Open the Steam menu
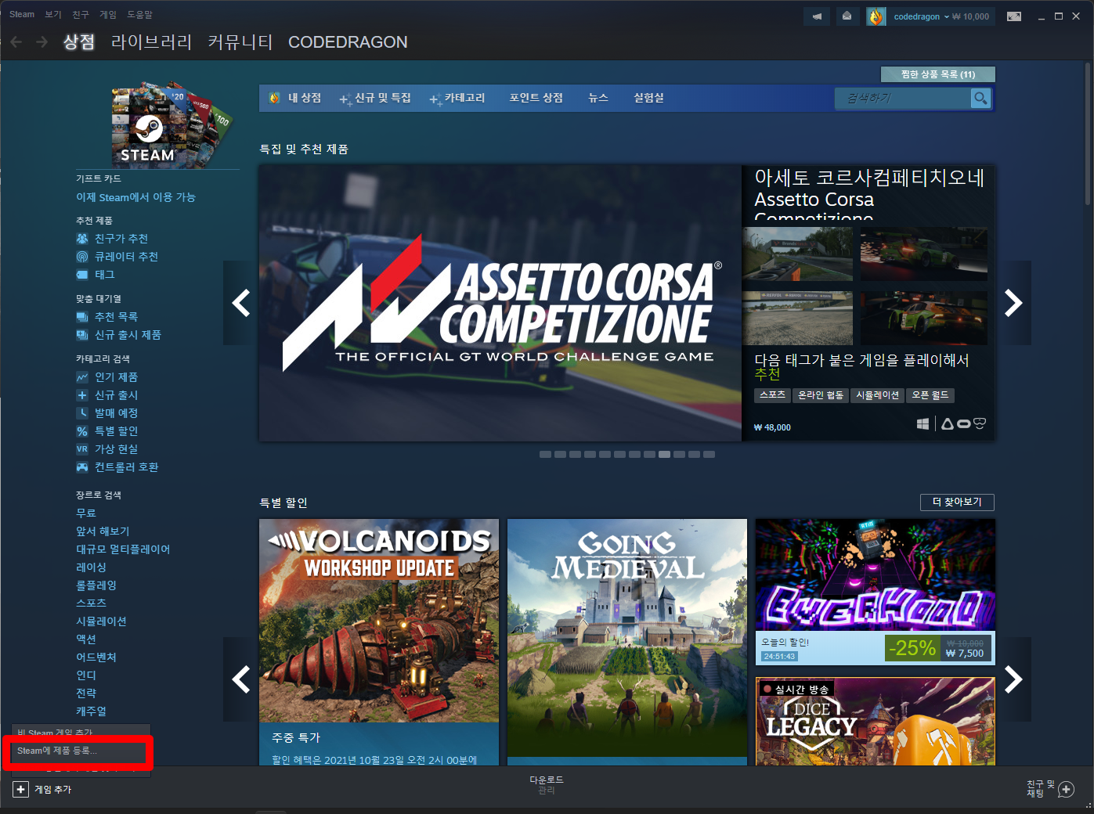This screenshot has height=814, width=1094. click(x=22, y=14)
